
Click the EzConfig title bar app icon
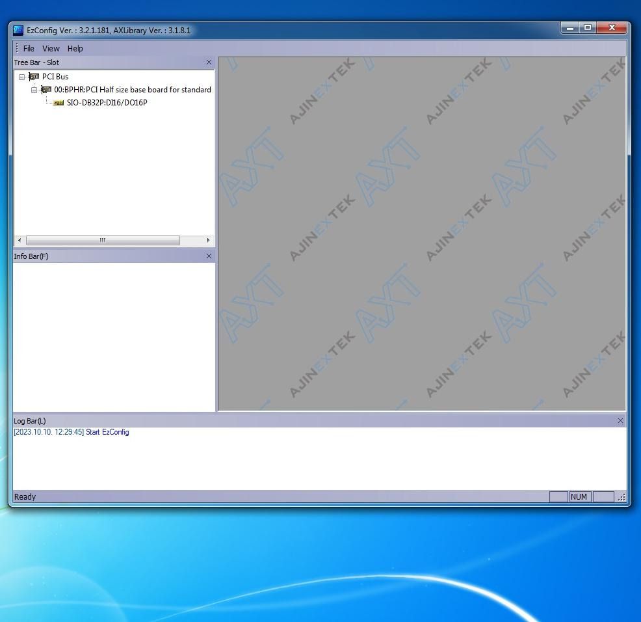(x=18, y=31)
